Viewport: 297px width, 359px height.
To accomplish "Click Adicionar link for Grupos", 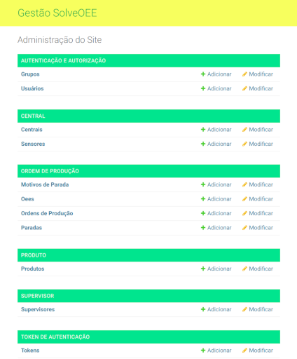I will click(219, 74).
